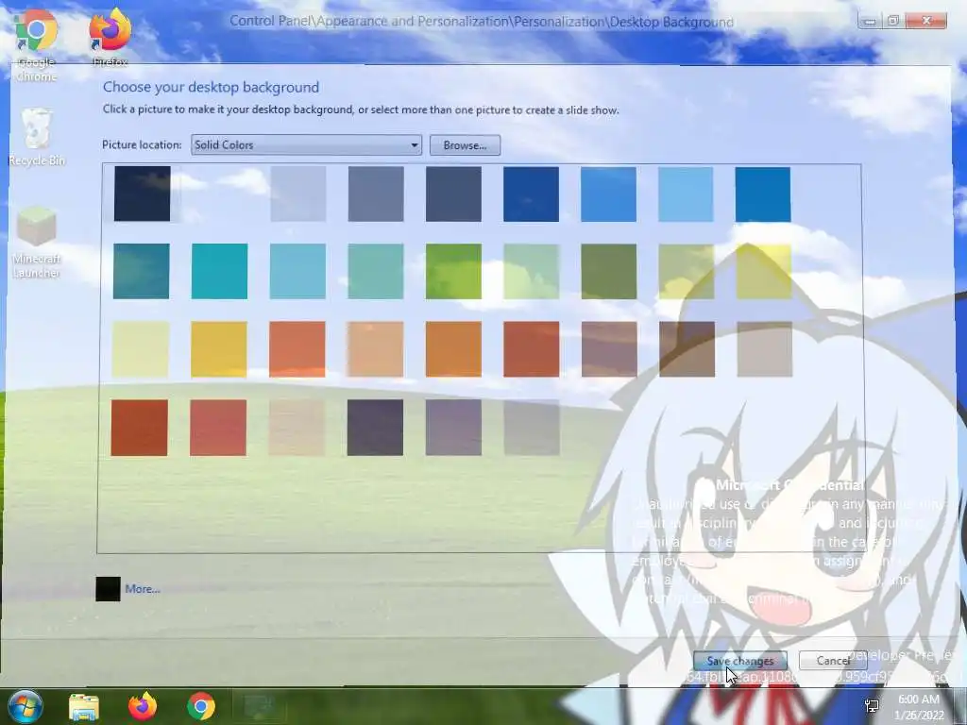Open Google Chrome desktop shortcut
967x725 pixels.
(x=37, y=46)
